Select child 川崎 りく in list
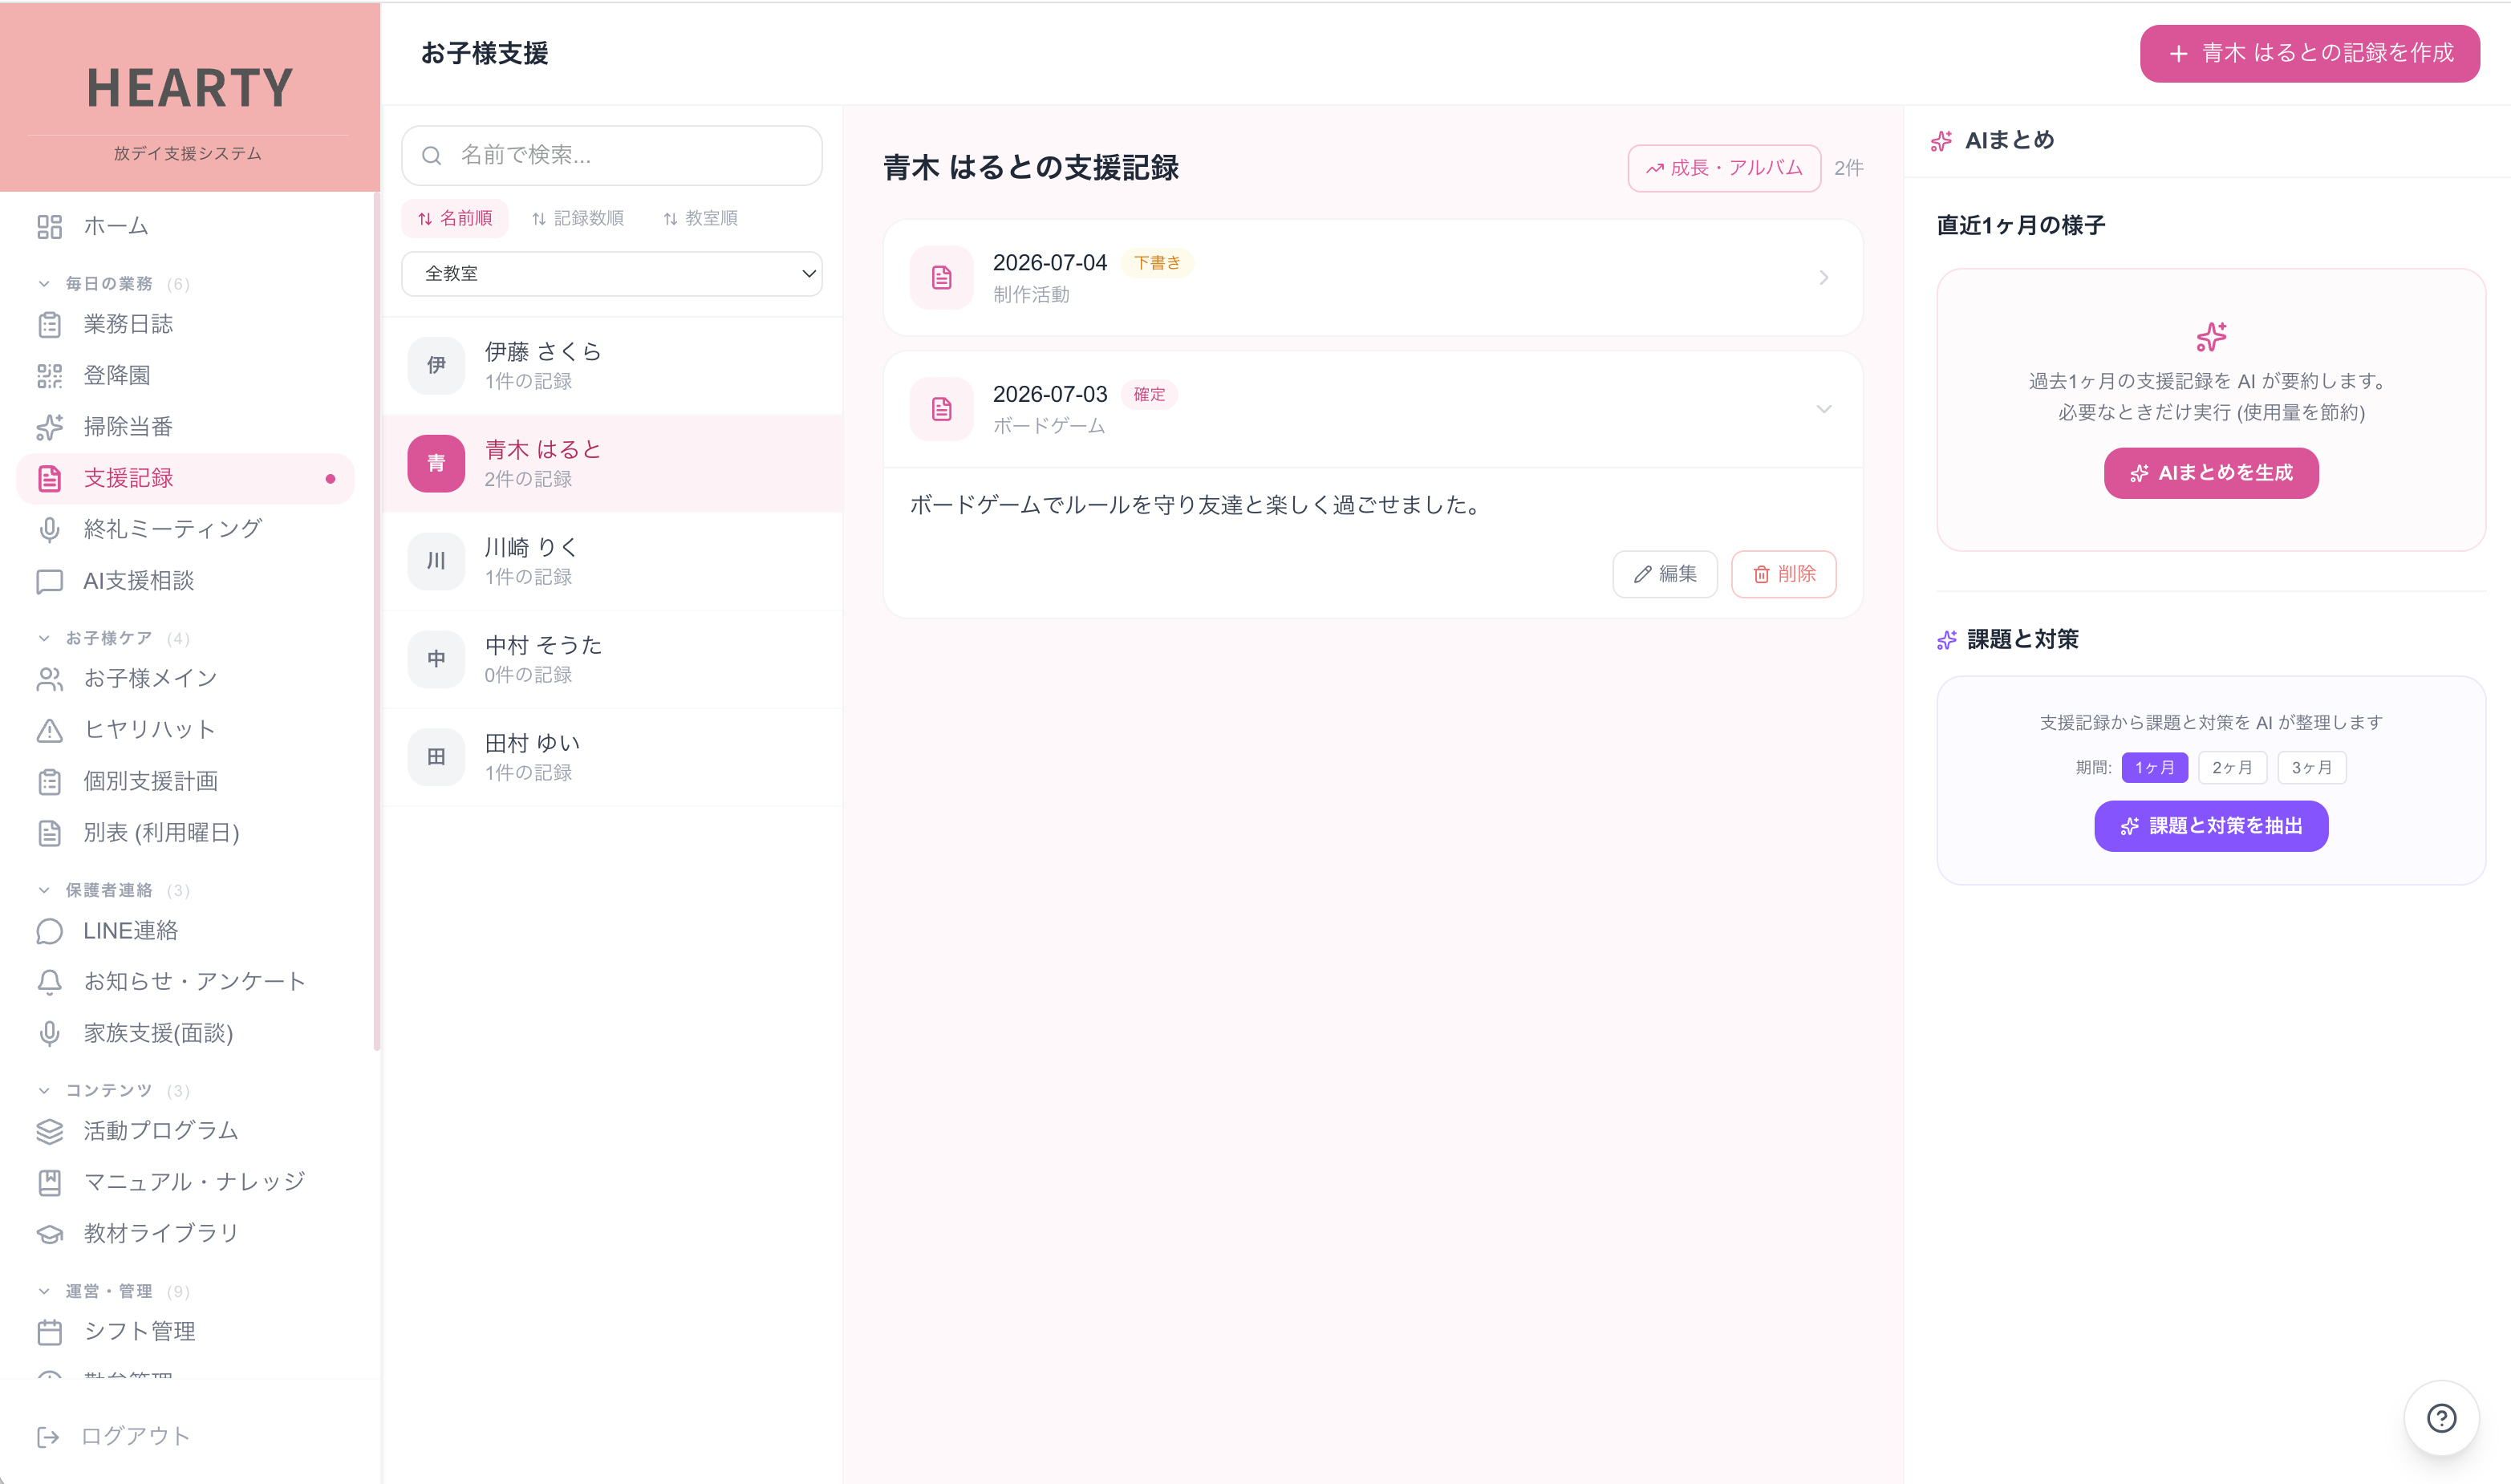The image size is (2511, 1484). [612, 561]
